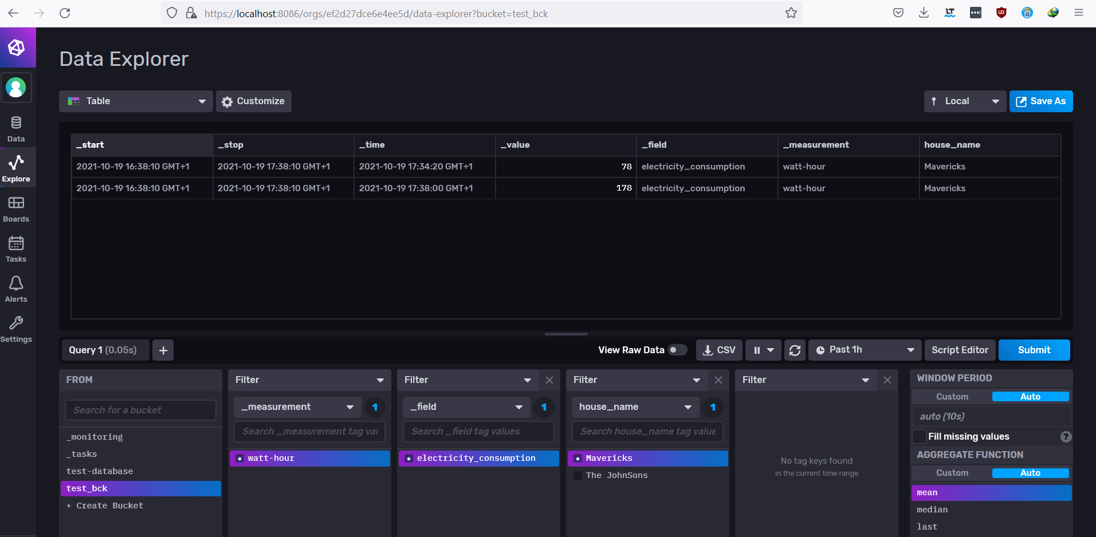Open first Filter card mode dropdown

tap(309, 380)
